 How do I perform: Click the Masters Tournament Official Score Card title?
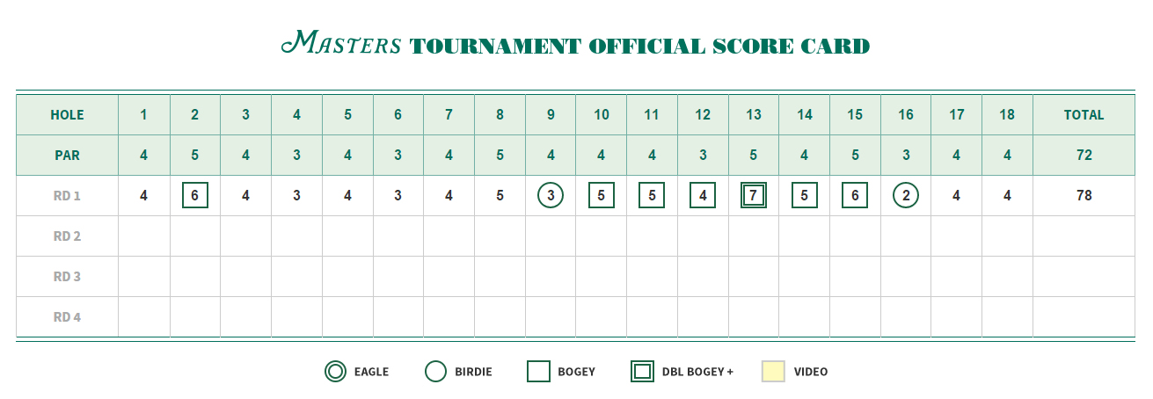tap(576, 44)
